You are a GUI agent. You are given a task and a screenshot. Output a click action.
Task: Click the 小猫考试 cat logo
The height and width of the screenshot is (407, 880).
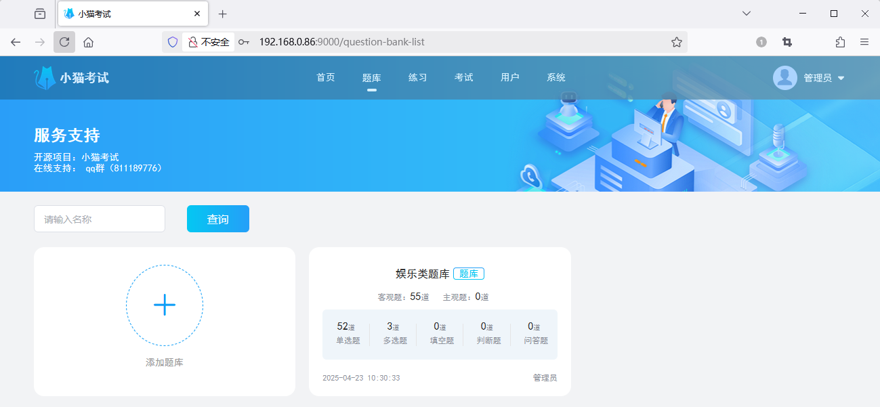[45, 77]
